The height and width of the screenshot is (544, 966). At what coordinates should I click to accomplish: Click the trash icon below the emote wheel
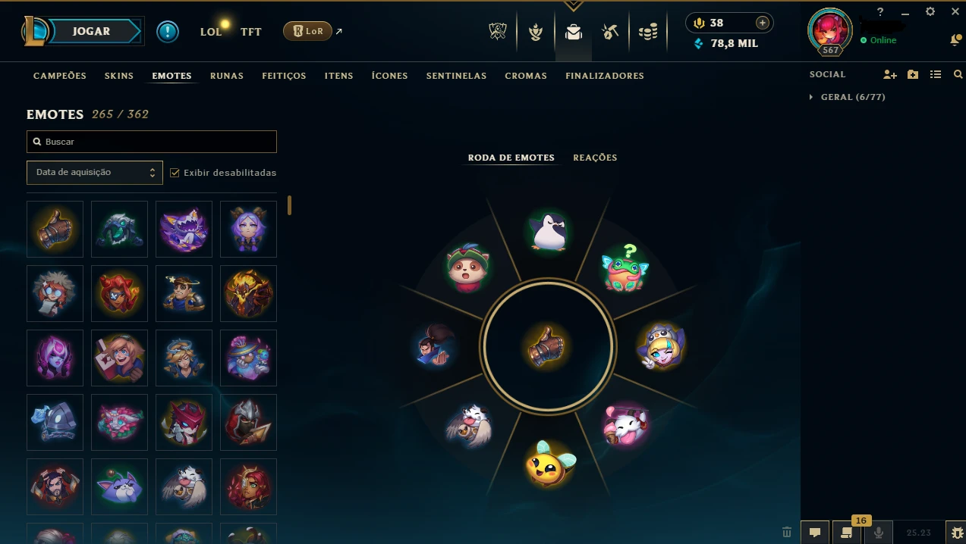tap(787, 533)
